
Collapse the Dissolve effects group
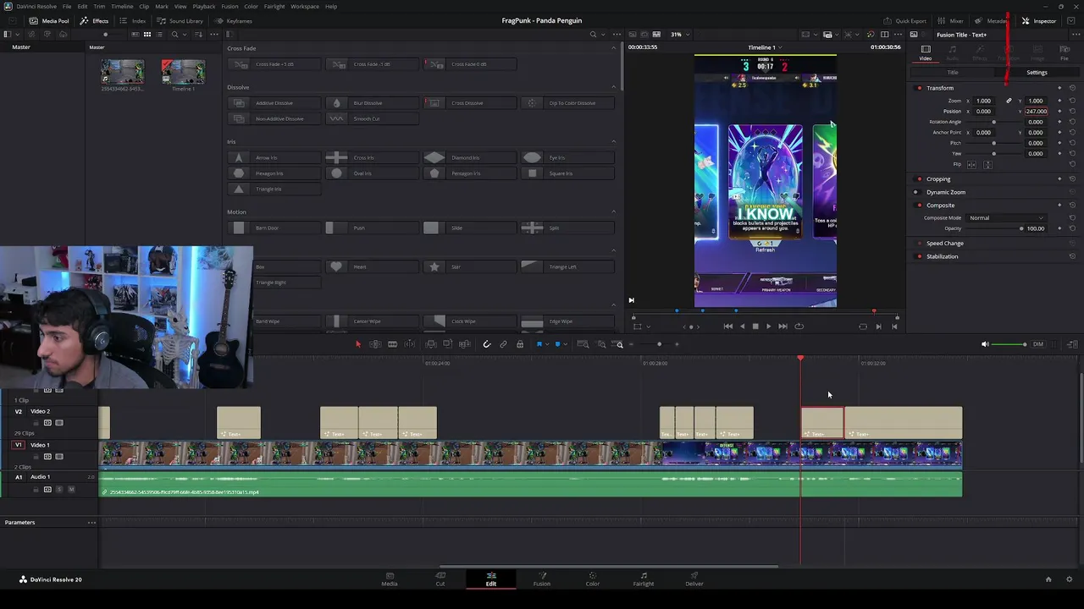pos(614,87)
